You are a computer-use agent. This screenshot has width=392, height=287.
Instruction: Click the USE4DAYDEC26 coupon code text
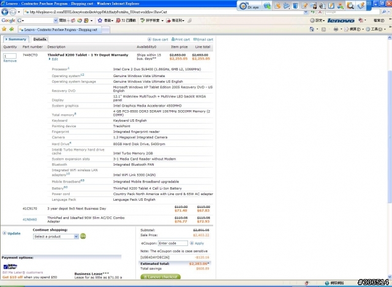(x=155, y=257)
